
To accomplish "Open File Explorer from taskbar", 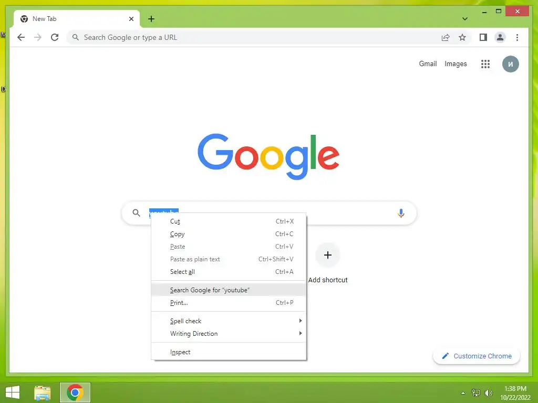I will coord(43,393).
